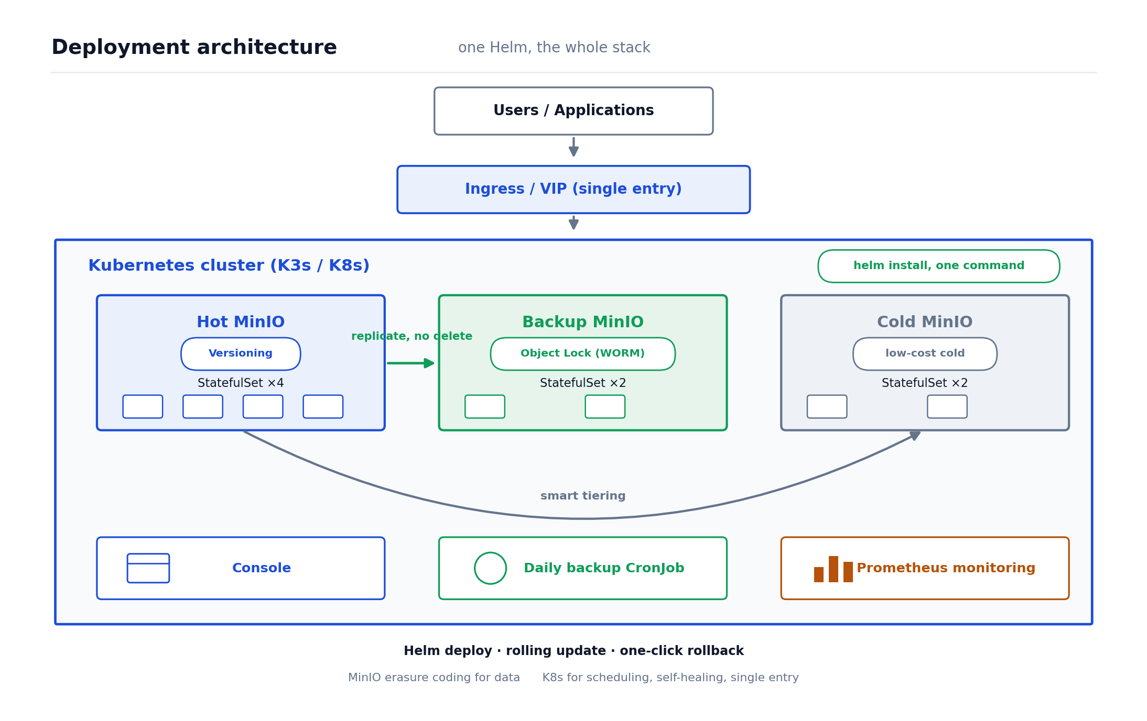Click the Console window icon

pos(148,568)
